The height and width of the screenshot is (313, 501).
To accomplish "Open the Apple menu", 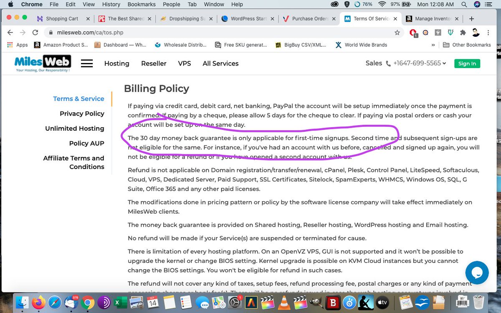I will (x=11, y=4).
